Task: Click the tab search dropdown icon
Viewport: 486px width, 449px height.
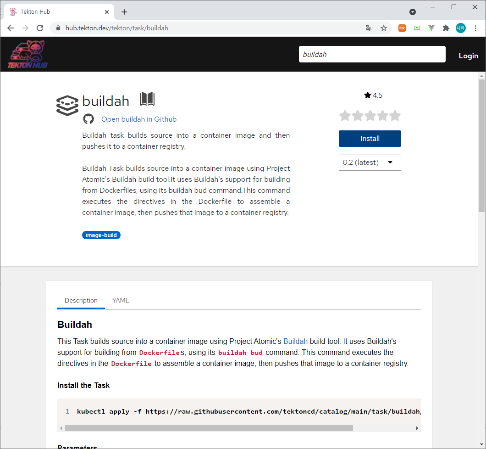Action: (x=413, y=12)
